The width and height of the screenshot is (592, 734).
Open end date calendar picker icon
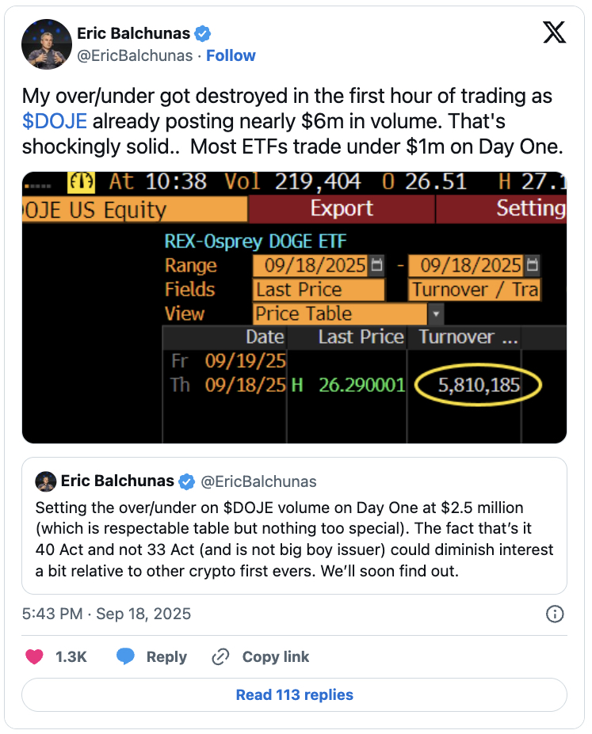point(533,264)
